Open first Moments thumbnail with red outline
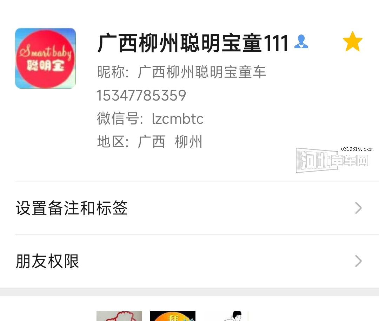Viewport: 379px width, 321px height. point(119,316)
